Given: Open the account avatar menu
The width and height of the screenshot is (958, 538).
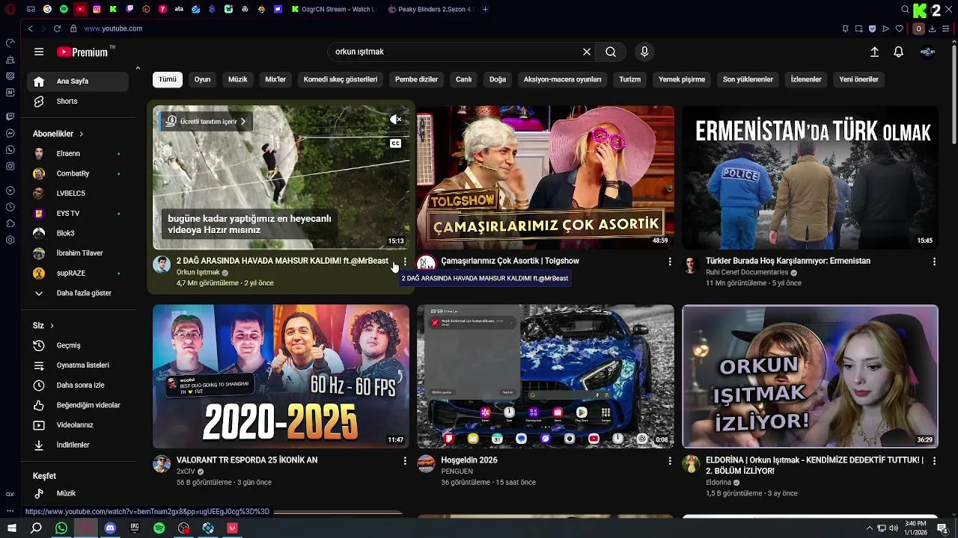Looking at the screenshot, I should click(x=928, y=52).
